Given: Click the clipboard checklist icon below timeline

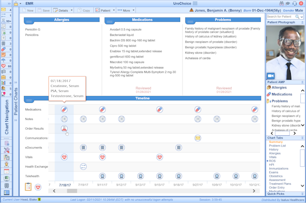Looking at the screenshot, I should (28, 187).
